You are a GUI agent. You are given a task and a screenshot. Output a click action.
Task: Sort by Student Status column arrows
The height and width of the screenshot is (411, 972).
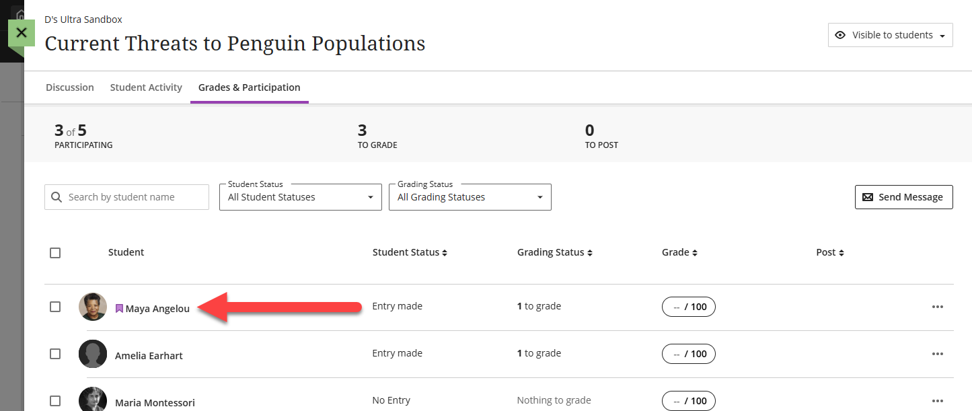[445, 253]
